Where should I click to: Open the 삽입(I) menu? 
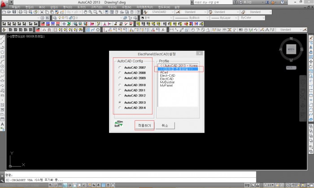[54, 7]
